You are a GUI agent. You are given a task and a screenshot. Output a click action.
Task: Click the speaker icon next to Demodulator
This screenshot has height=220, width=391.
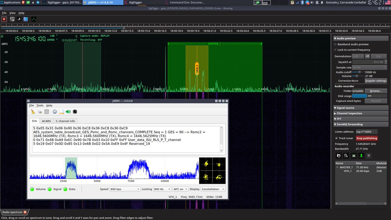(367, 56)
